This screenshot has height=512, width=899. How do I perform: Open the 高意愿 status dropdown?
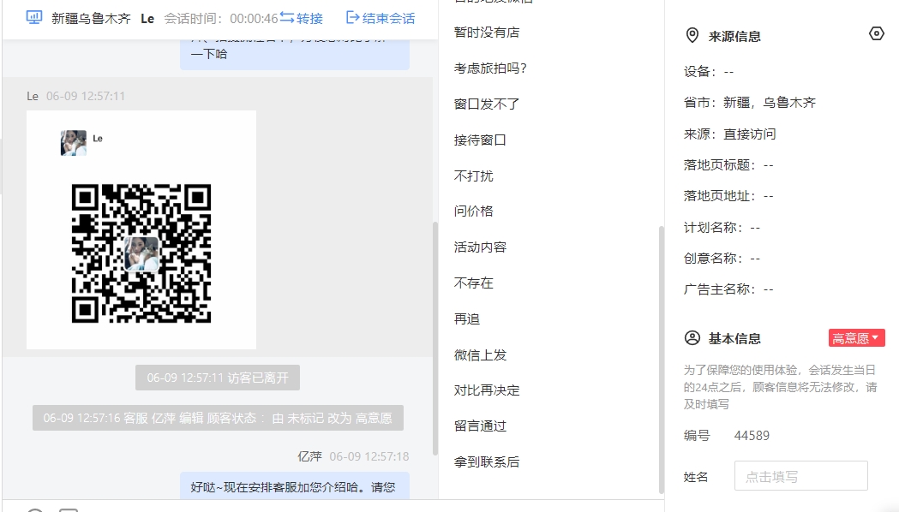(x=856, y=338)
